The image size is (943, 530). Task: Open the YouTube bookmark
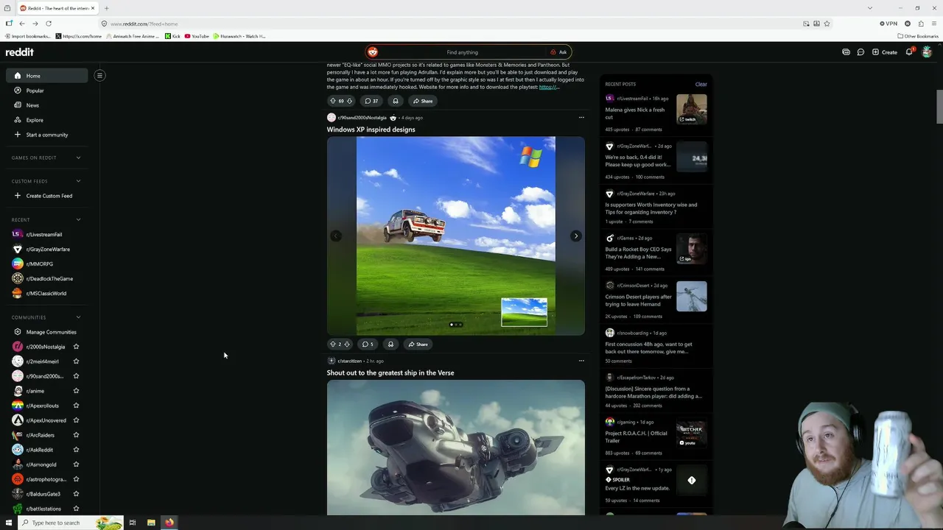click(197, 36)
